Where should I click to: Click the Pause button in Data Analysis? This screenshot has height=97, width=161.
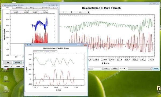point(17,62)
